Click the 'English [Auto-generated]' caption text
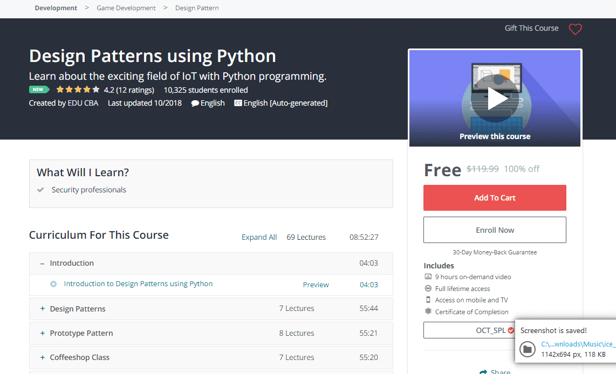 point(285,103)
